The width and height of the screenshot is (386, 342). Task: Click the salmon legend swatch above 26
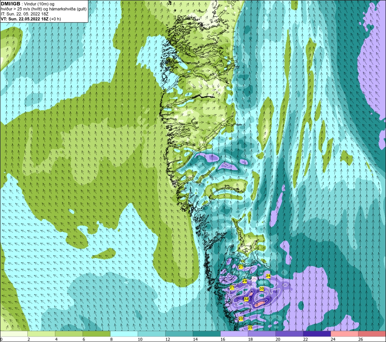(372, 334)
